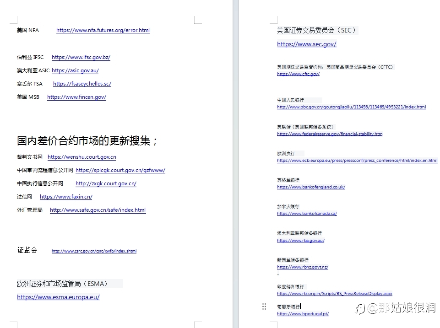Open the asic.gov.au link
The height and width of the screenshot is (328, 440).
pyautogui.click(x=75, y=70)
